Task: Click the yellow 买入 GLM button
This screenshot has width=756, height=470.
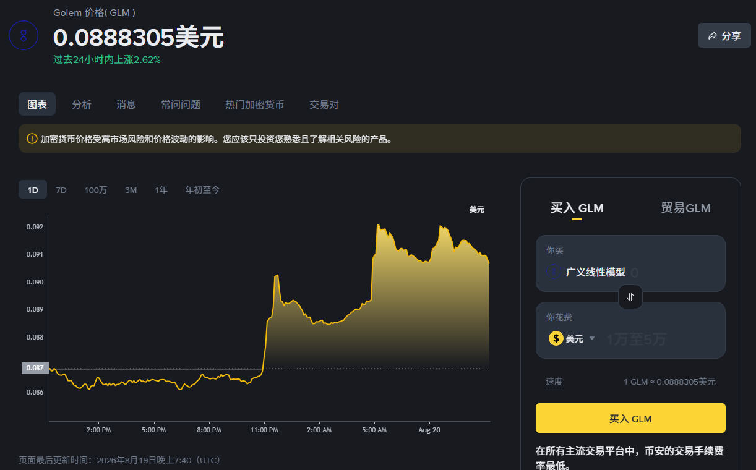Action: click(630, 419)
